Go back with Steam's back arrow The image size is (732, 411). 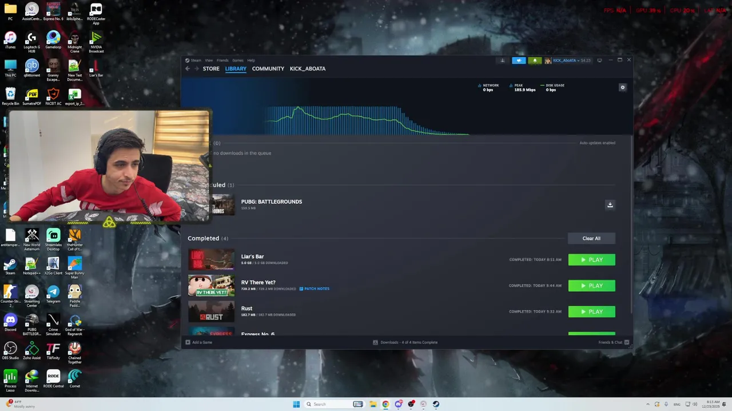[x=188, y=68]
